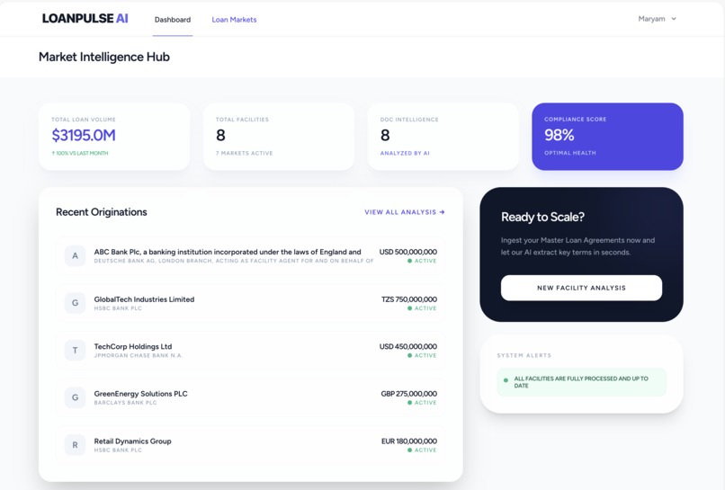Open GlobalTech Industries Limited row
This screenshot has width=725, height=490.
point(251,303)
